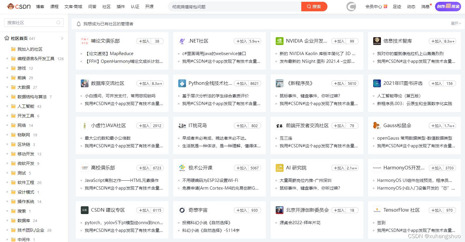Open the 奇想宇宙 community logo
465x242 pixels.
coord(182,210)
